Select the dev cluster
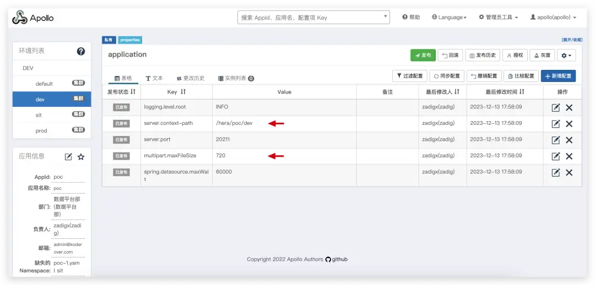The width and height of the screenshot is (595, 285). pyautogui.click(x=52, y=99)
